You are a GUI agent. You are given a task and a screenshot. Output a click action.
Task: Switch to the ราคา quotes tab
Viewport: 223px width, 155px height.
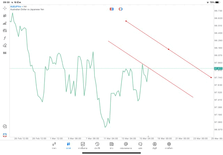(x=54, y=146)
